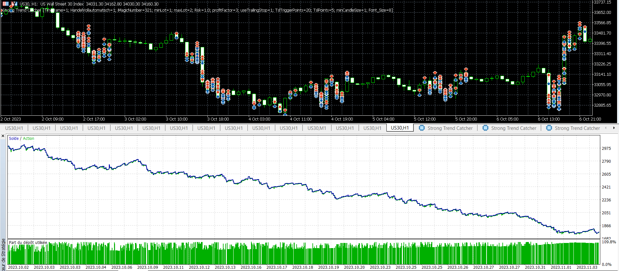Click the bar-chart icon left of the US30, H1 title
Image resolution: width=619 pixels, height=271 pixels.
pos(14,4)
